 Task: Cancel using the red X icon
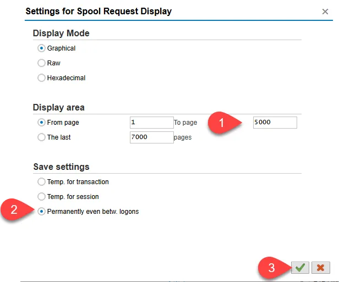[320, 268]
